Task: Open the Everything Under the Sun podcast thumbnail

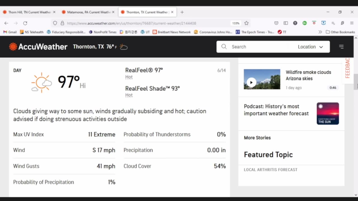Action: pyautogui.click(x=328, y=113)
